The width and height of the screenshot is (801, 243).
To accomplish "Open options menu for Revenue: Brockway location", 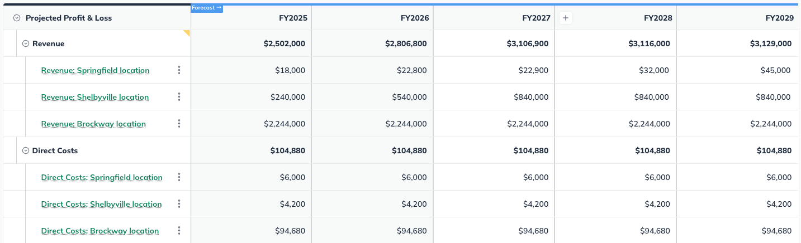I will click(179, 124).
